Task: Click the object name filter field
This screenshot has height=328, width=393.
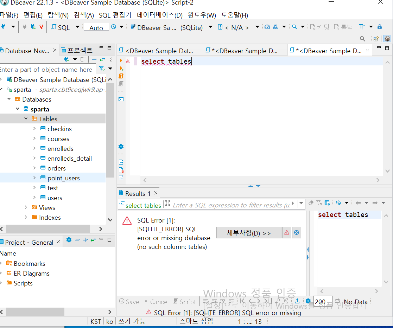Action: (47, 69)
